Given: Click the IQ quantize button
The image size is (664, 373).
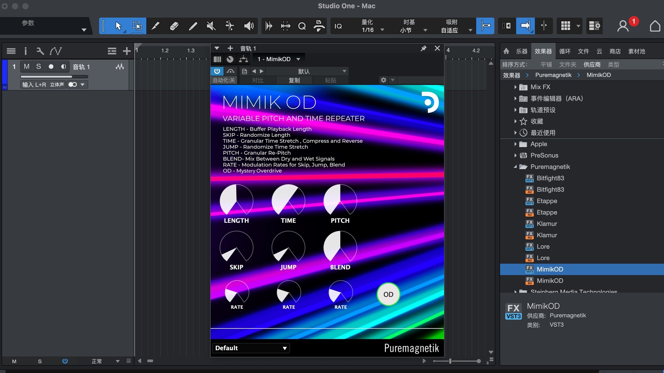Looking at the screenshot, I should (338, 26).
